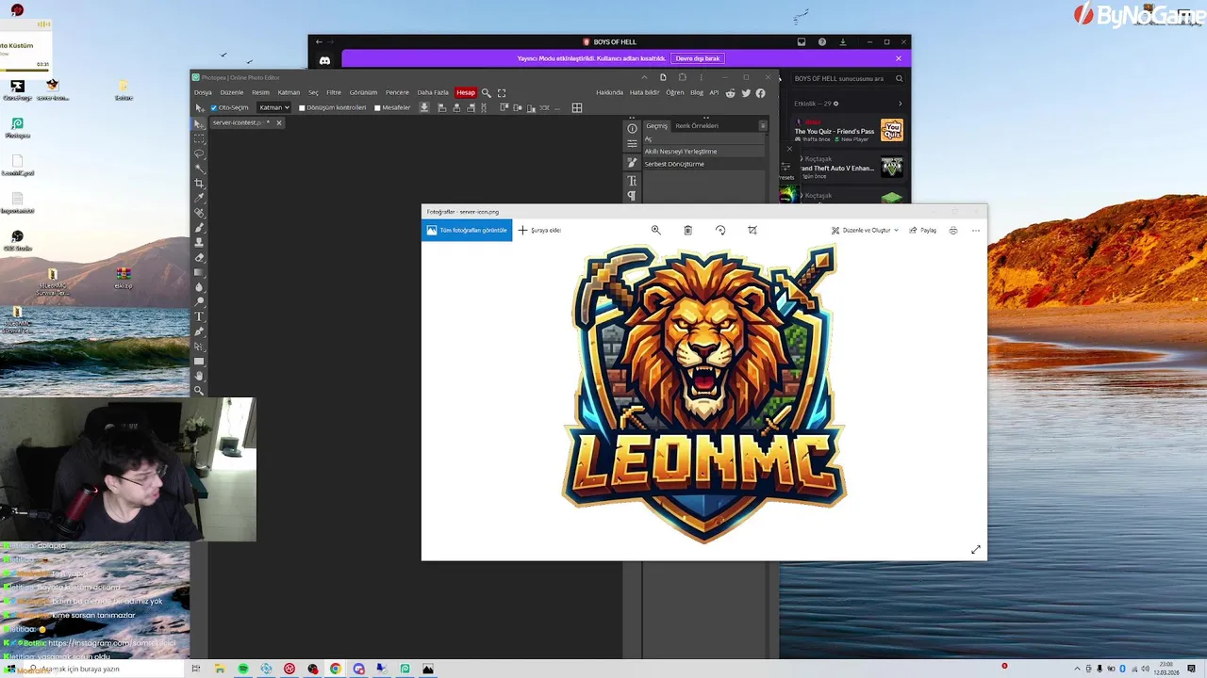Select the Clone Stamp tool in Photopea
The height and width of the screenshot is (678, 1207).
(199, 242)
